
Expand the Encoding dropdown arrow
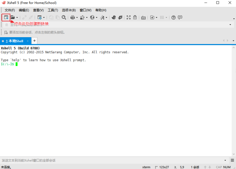coord(97,18)
